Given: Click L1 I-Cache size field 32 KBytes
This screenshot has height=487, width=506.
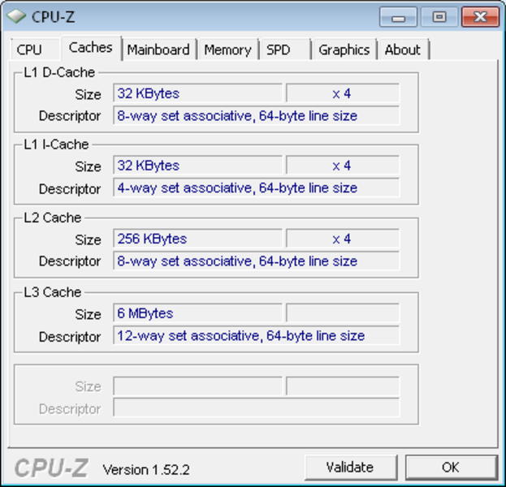Looking at the screenshot, I should (198, 165).
